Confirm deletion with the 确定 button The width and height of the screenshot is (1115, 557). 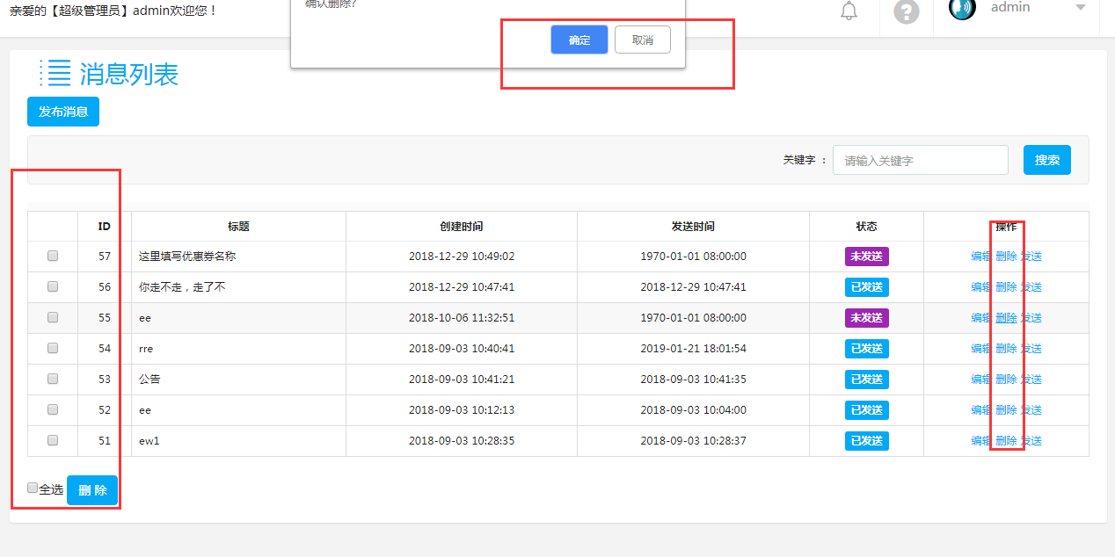(579, 40)
